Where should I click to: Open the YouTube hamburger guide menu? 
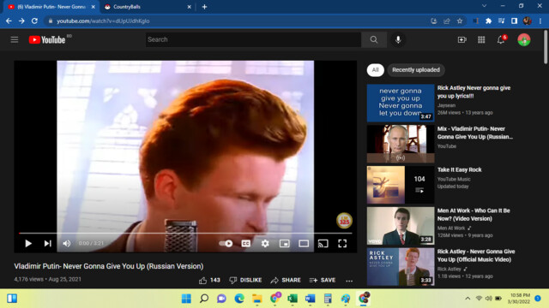tap(15, 40)
